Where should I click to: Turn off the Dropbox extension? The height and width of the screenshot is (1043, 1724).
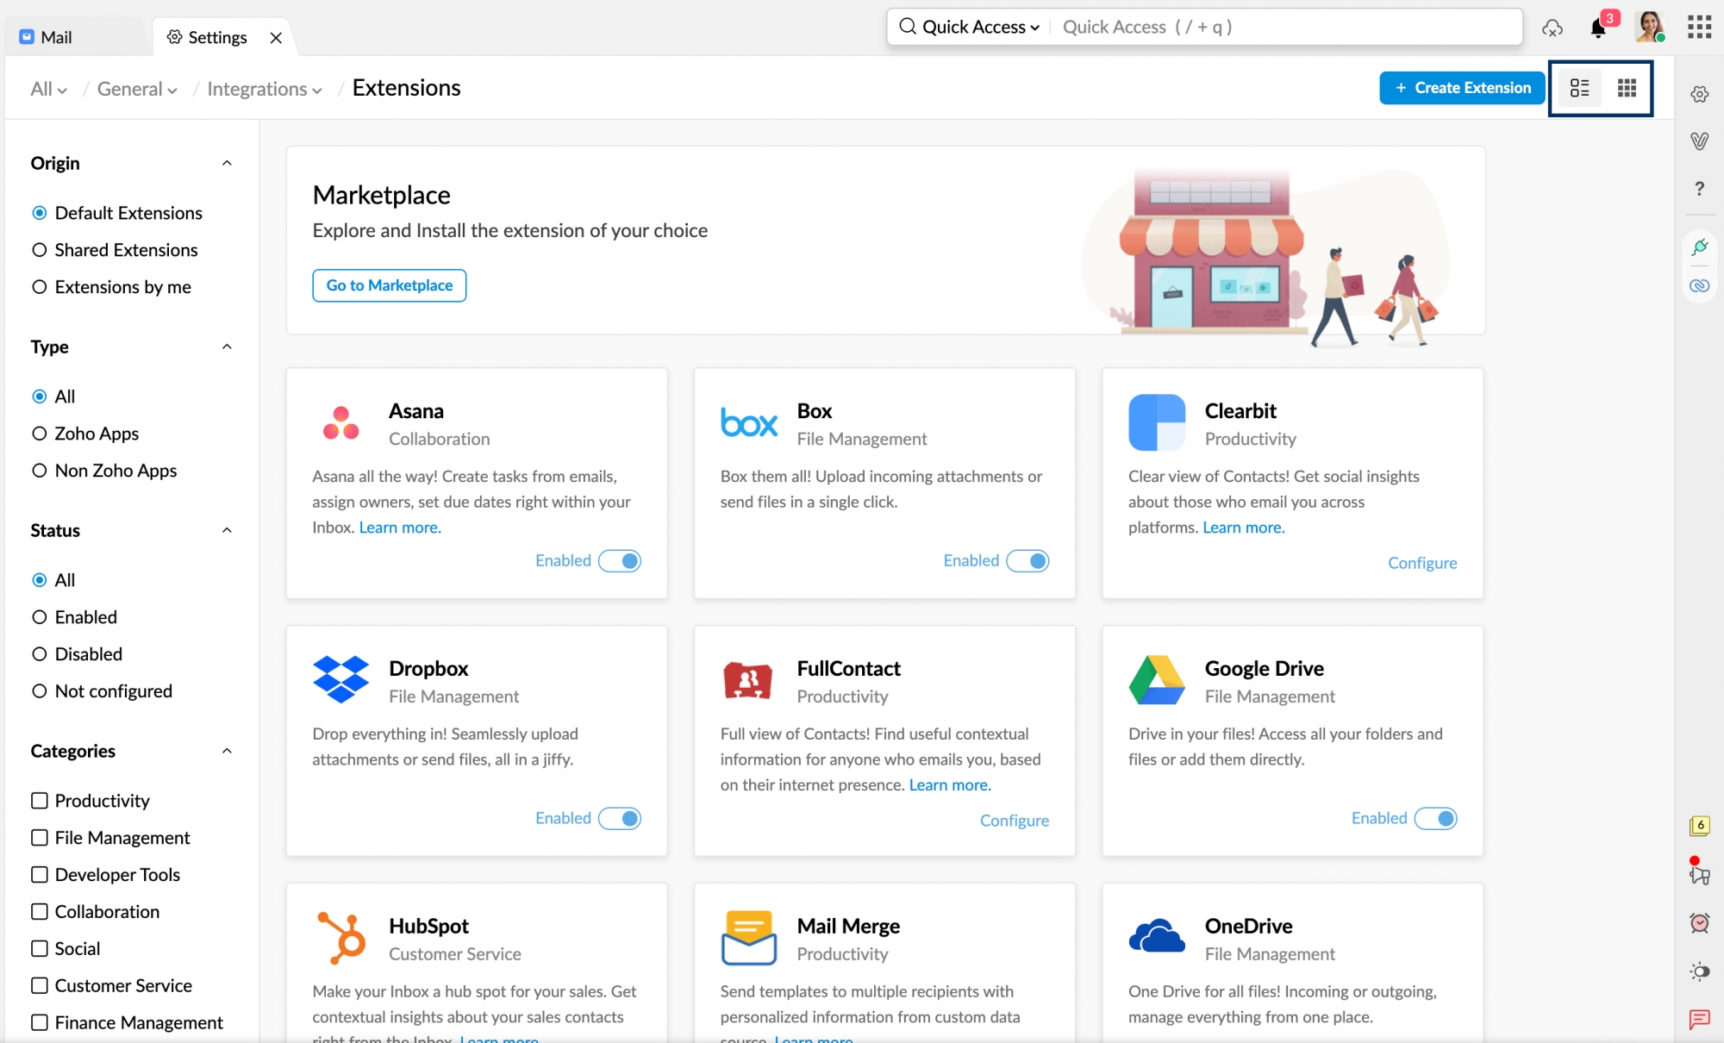pyautogui.click(x=620, y=818)
